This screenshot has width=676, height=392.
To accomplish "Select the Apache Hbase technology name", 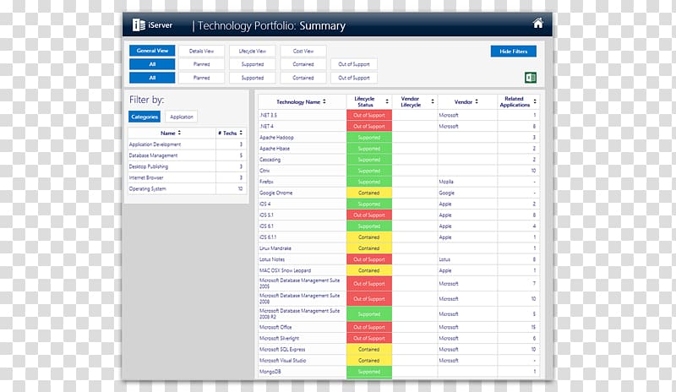I will pos(275,149).
